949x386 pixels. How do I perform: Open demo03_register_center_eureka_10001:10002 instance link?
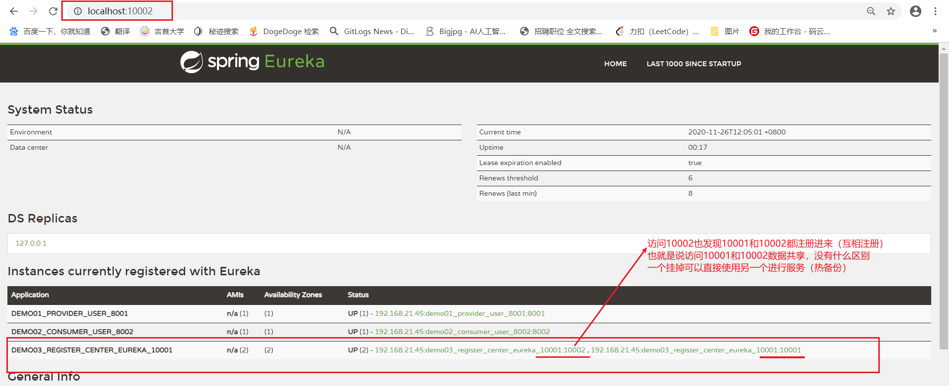480,350
